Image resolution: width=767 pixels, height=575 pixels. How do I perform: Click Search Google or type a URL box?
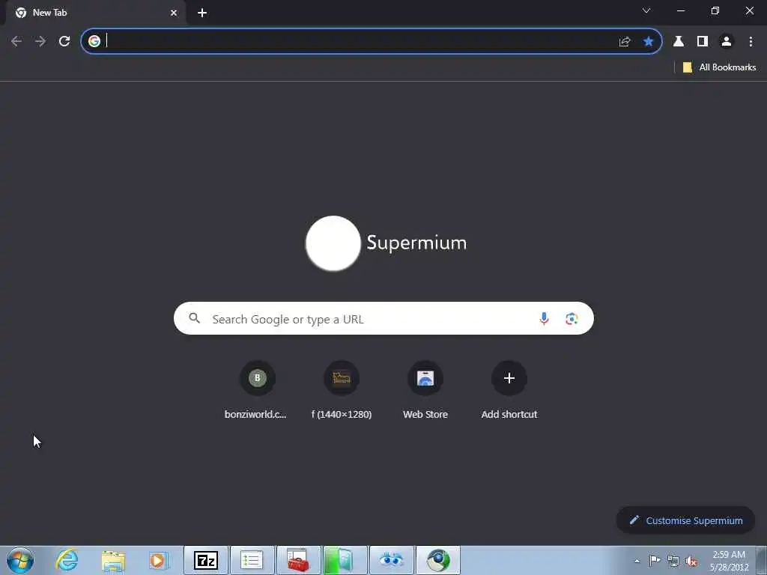pyautogui.click(x=383, y=318)
